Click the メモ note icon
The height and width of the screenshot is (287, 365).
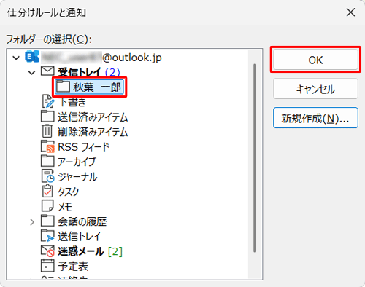(47, 206)
